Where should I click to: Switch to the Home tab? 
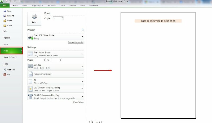click(15, 5)
